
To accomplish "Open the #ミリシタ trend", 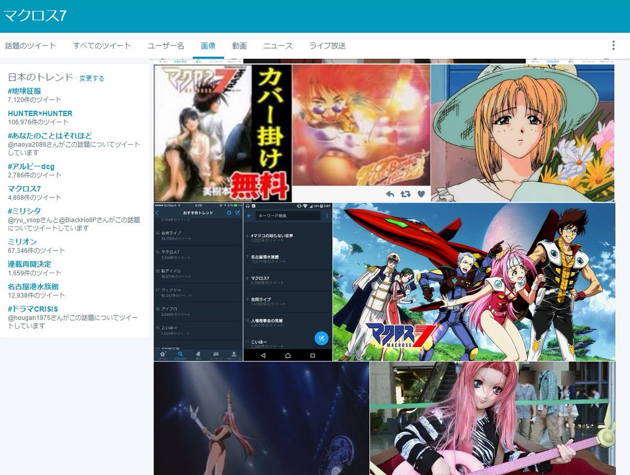I will point(24,211).
